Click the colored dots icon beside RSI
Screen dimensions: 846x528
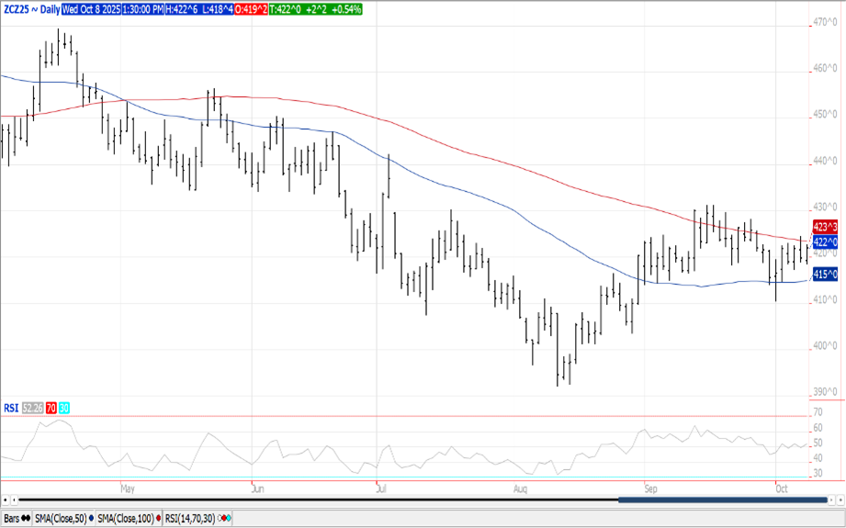(x=225, y=519)
